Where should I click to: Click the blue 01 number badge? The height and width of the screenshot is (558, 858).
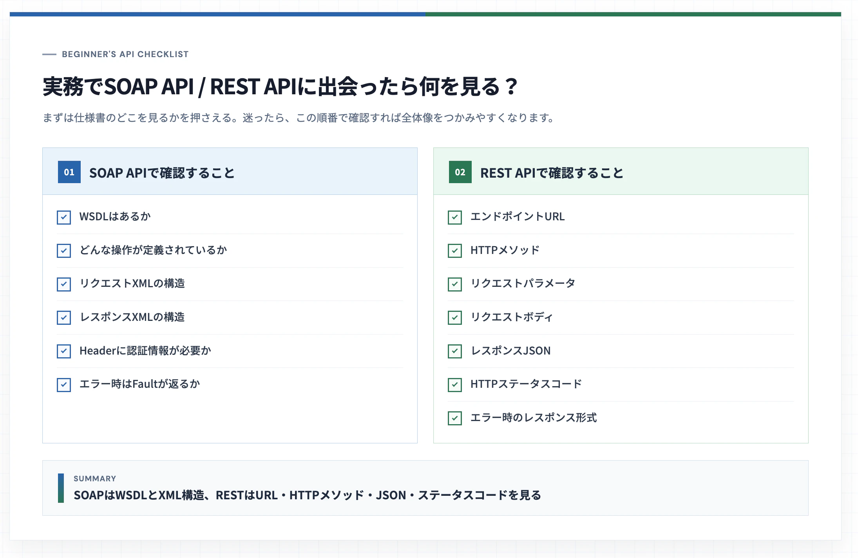pos(69,172)
